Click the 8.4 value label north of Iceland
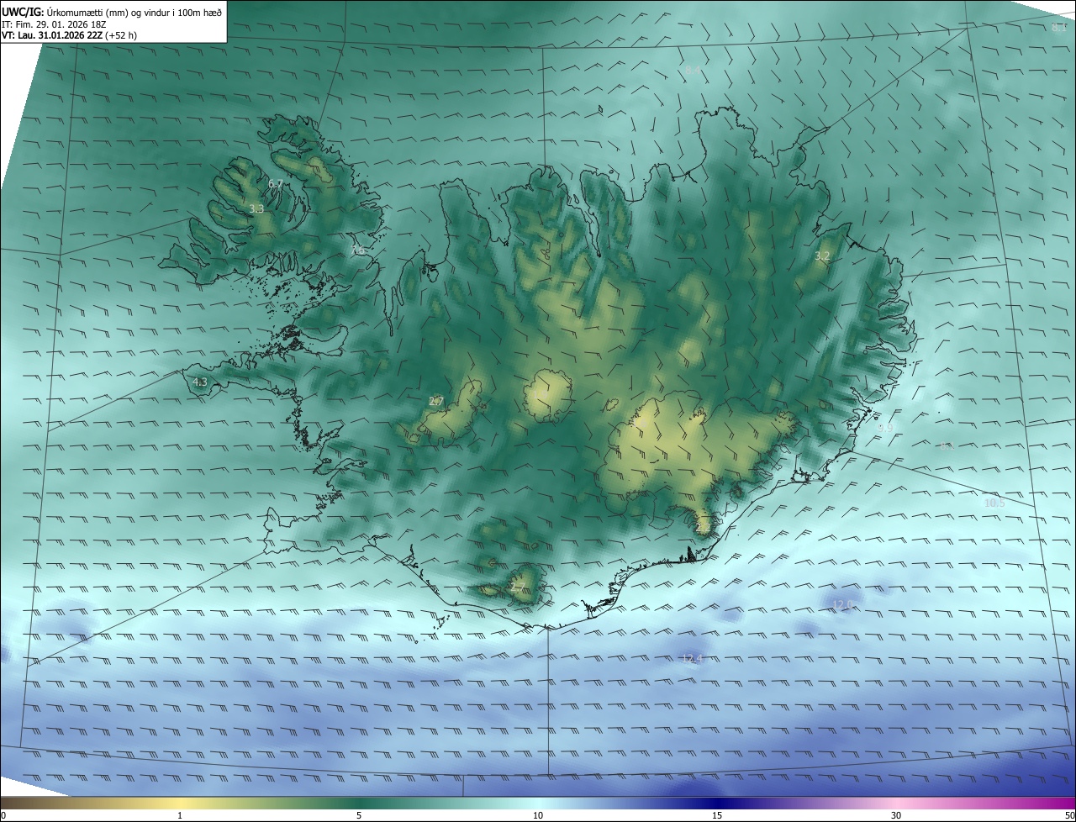Screen dimensions: 1076x822 click(x=693, y=69)
